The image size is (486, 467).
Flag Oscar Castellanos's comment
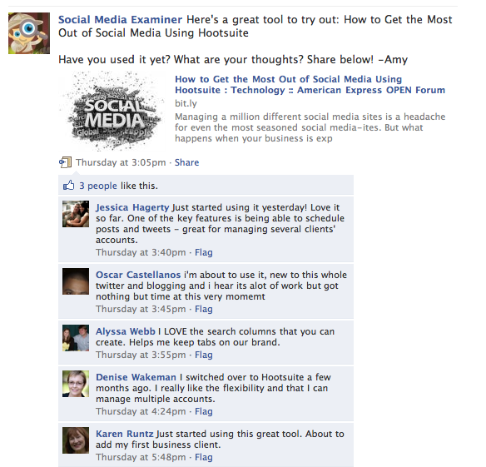point(204,309)
